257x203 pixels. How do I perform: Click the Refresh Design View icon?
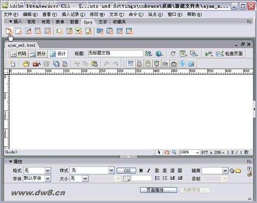173,54
